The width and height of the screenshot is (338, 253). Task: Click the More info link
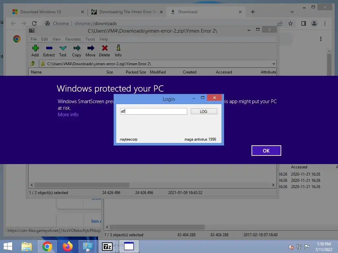coord(68,114)
